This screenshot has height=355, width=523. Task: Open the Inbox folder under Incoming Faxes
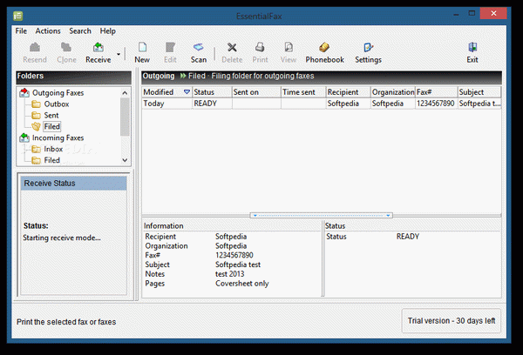[x=53, y=149]
